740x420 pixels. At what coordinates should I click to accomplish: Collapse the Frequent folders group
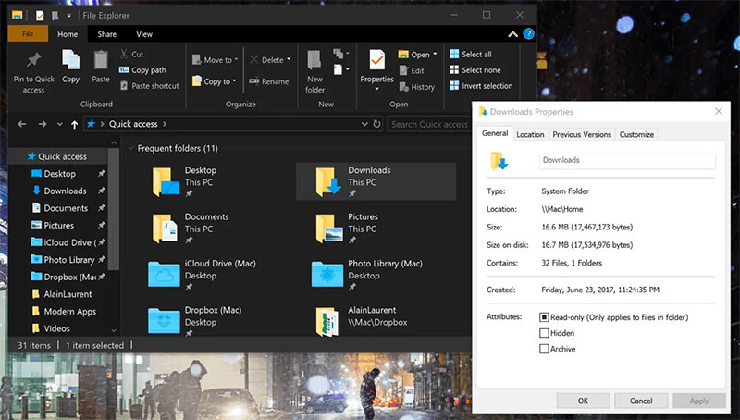coord(130,148)
